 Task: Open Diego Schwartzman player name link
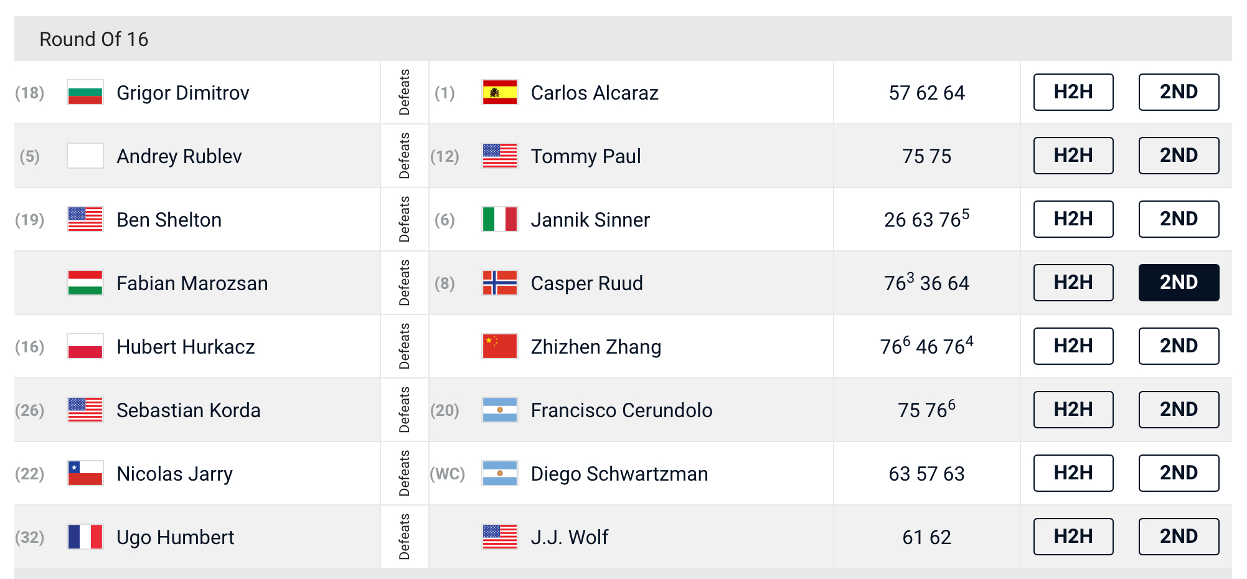pyautogui.click(x=619, y=474)
